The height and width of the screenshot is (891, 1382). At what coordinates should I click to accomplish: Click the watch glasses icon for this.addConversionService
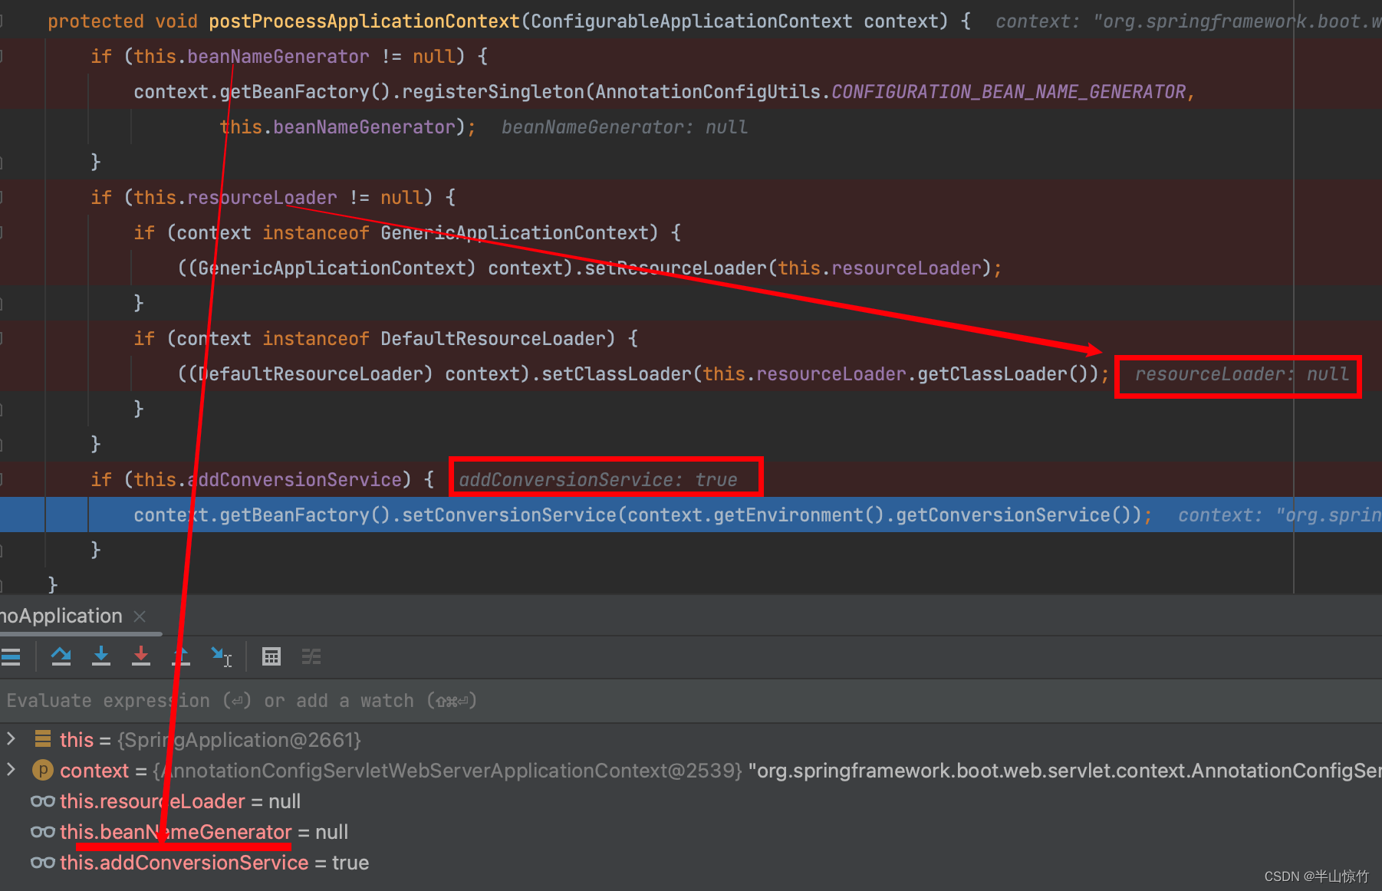click(x=43, y=863)
